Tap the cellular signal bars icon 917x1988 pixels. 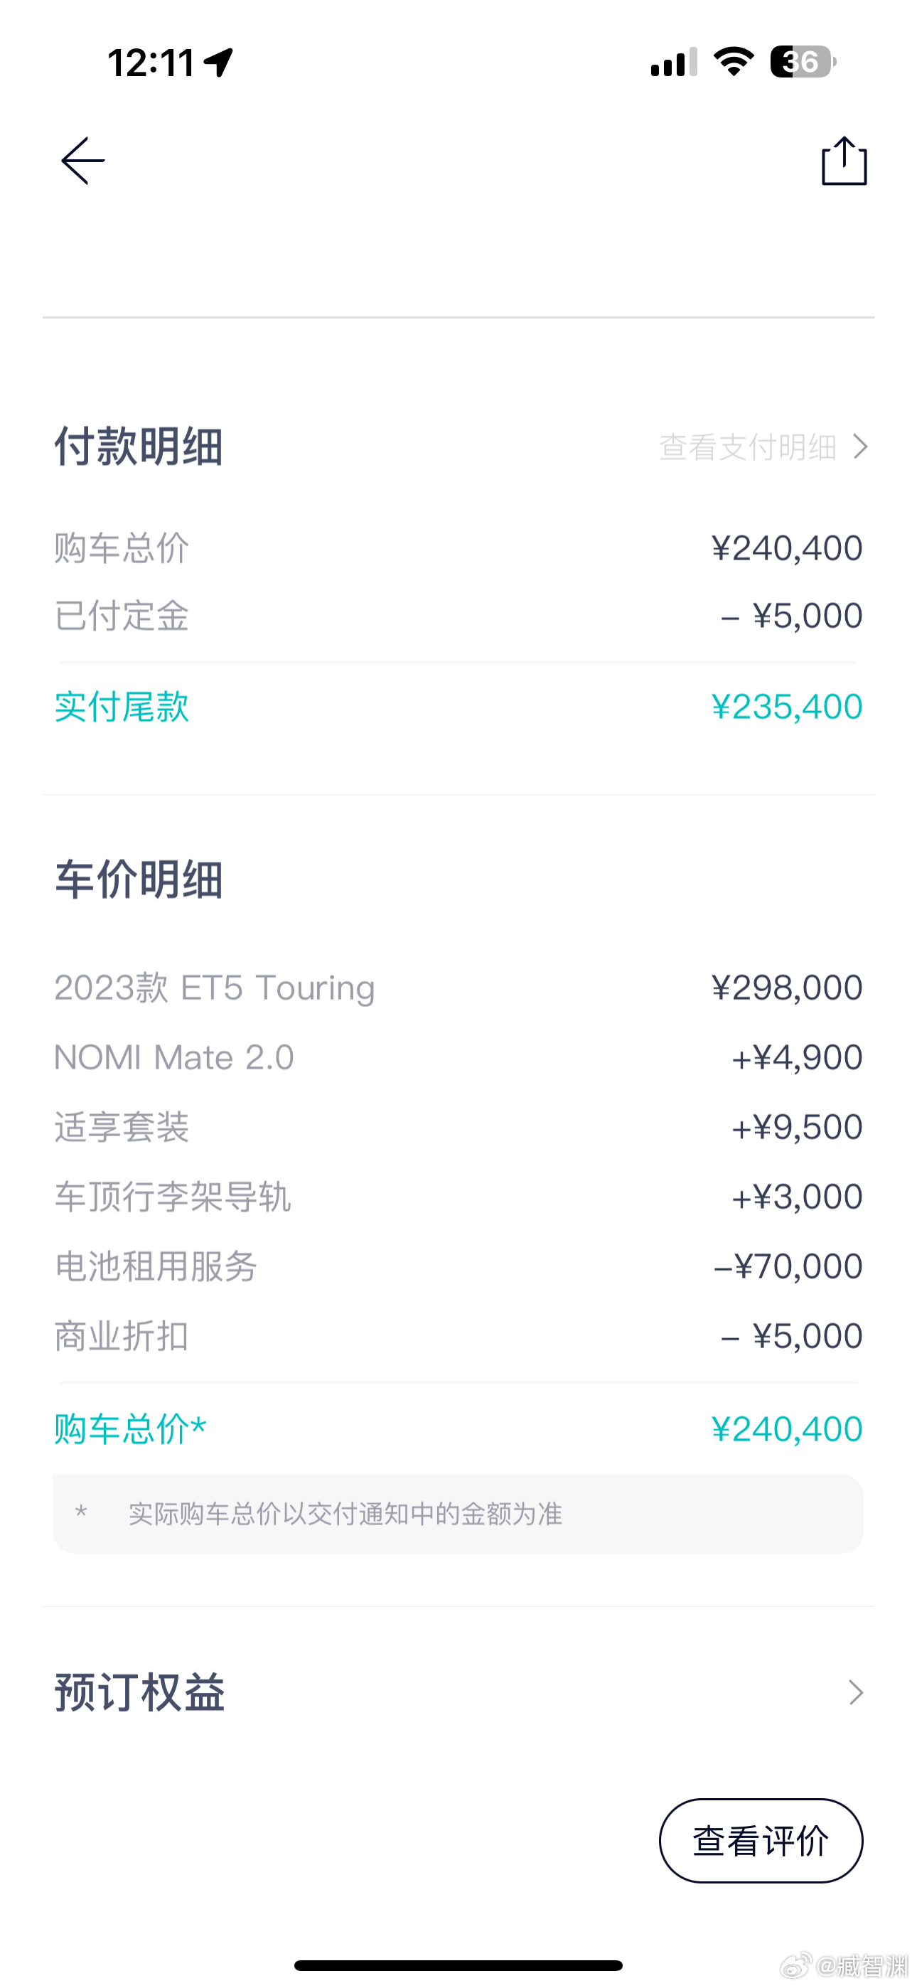tap(674, 62)
